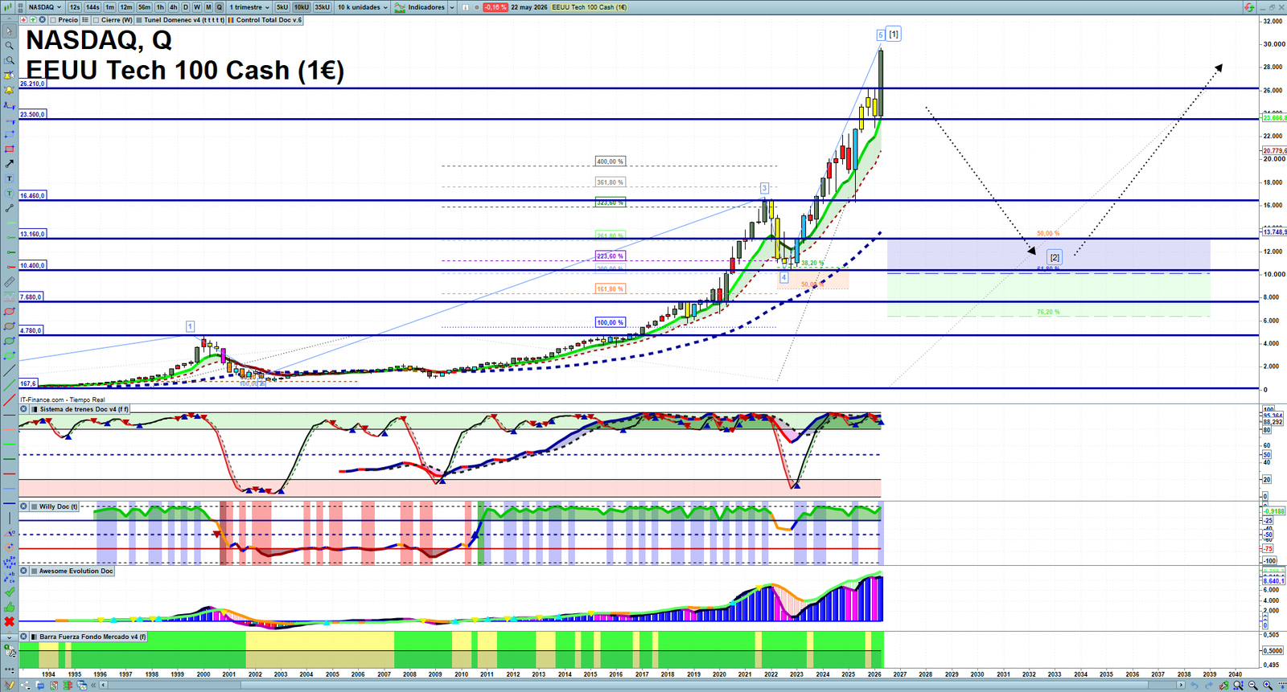This screenshot has height=692, width=1287.
Task: Click the share icon in bottom toolbar
Action: [25, 685]
